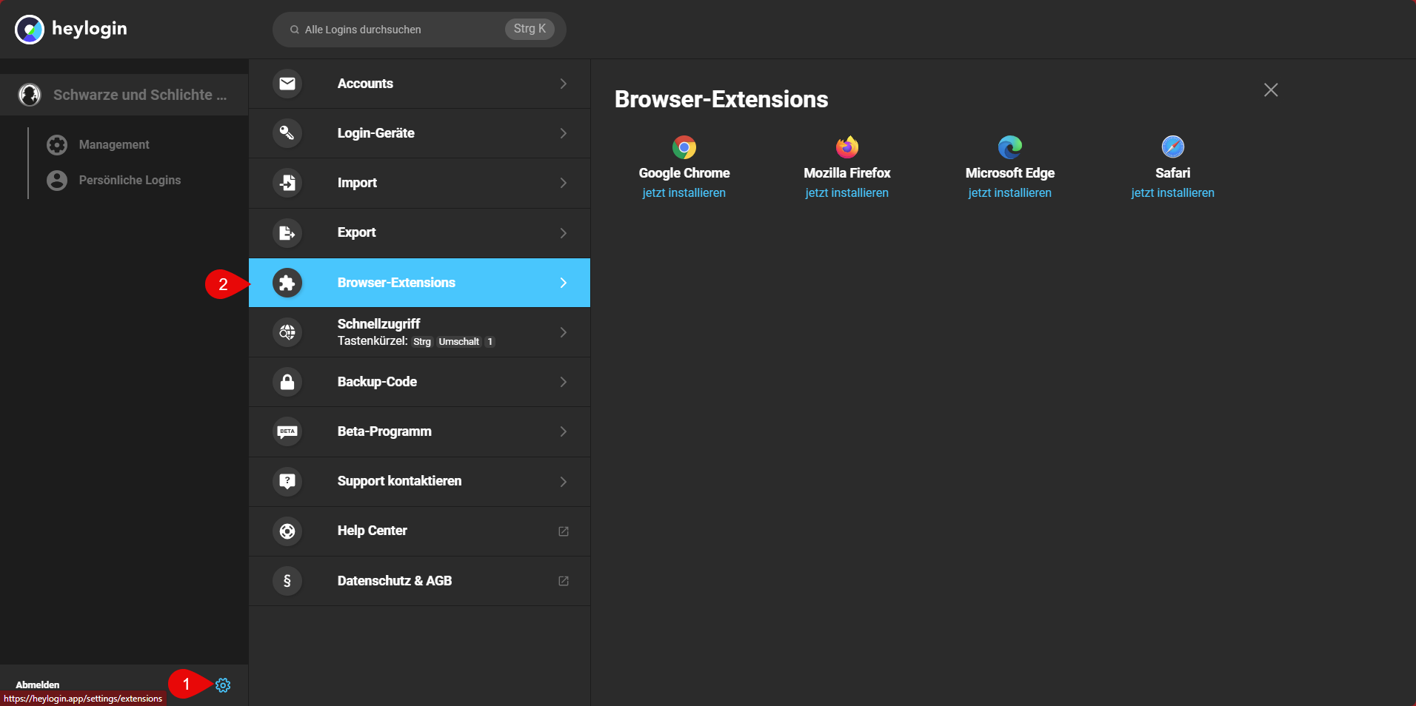
Task: Expand the Beta-Programm chevron arrow
Action: coord(563,431)
